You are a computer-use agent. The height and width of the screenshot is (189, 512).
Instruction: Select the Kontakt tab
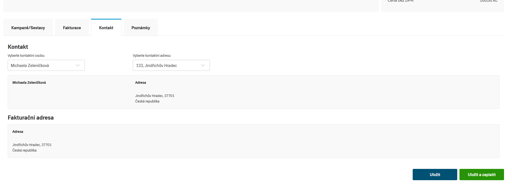tap(106, 28)
